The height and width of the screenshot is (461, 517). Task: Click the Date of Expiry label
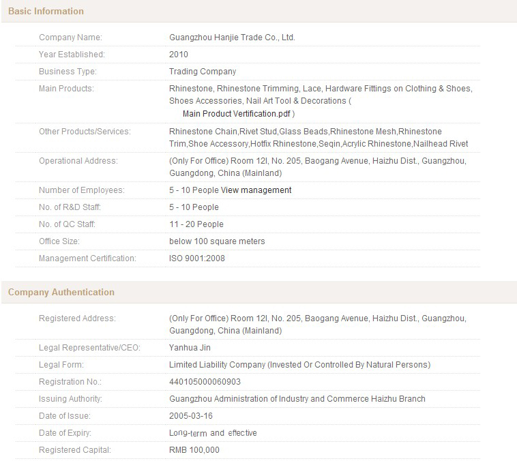point(65,433)
